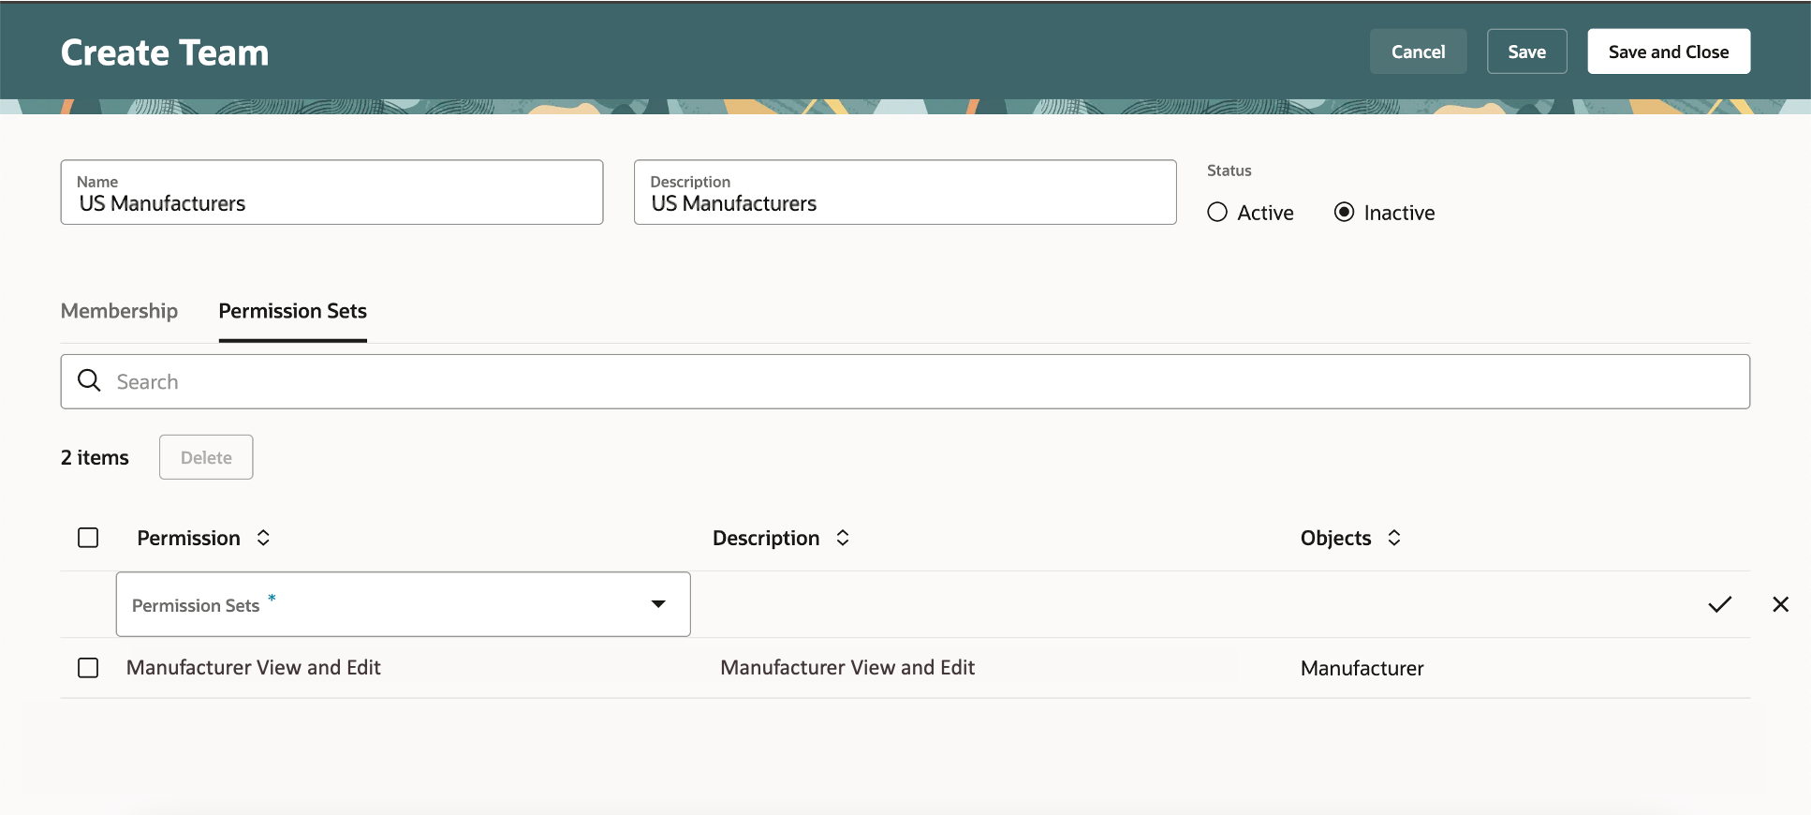The width and height of the screenshot is (1811, 815).
Task: Click the Manufacturer object cell
Action: click(x=1362, y=668)
